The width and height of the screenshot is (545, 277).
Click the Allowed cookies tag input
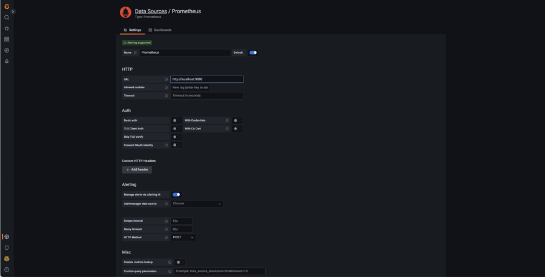[x=190, y=88]
